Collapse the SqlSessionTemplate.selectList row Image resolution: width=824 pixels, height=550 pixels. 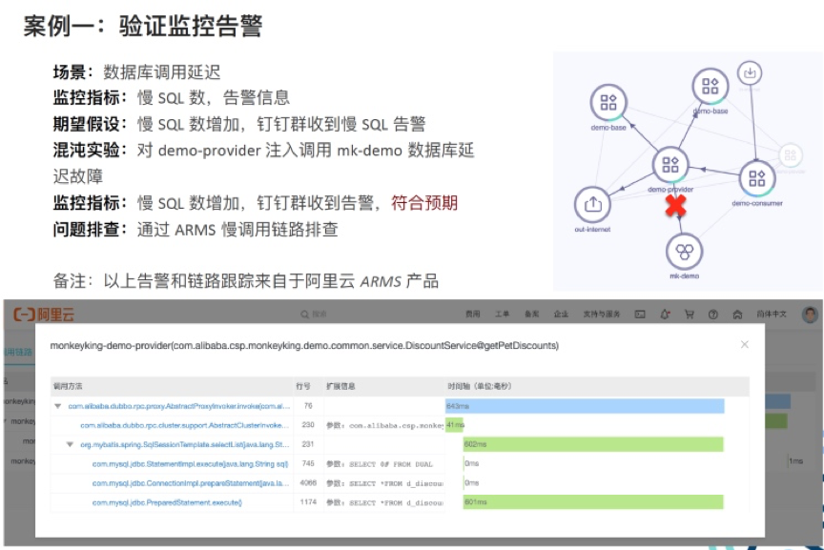click(70, 444)
